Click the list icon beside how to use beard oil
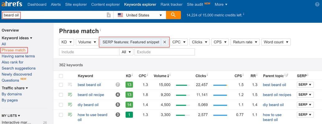Viewport: 322px width, 124px height. click(x=70, y=115)
